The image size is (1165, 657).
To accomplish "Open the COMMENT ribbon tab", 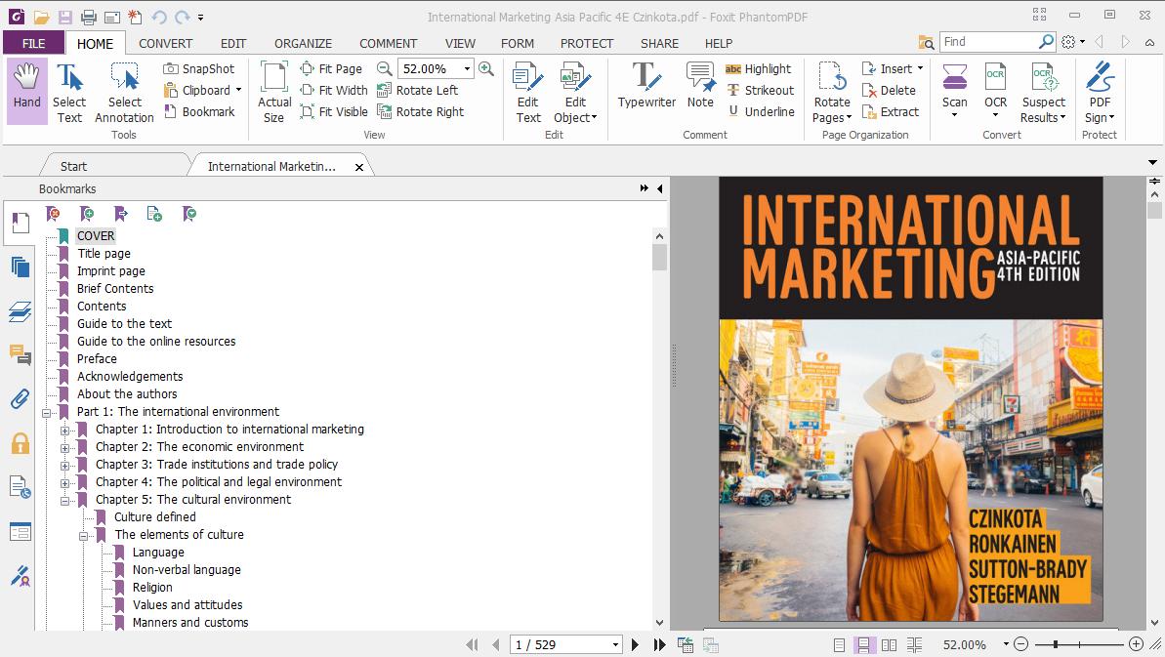I will pos(388,43).
